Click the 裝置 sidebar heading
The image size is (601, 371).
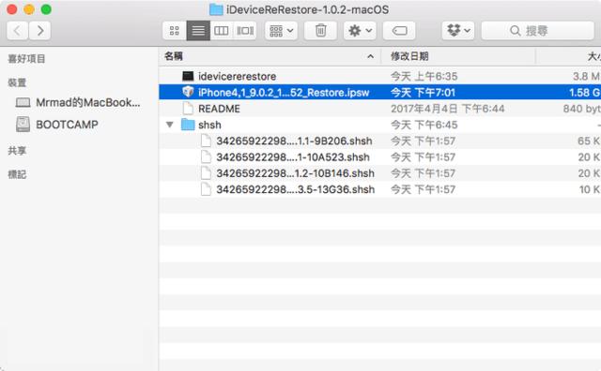17,82
